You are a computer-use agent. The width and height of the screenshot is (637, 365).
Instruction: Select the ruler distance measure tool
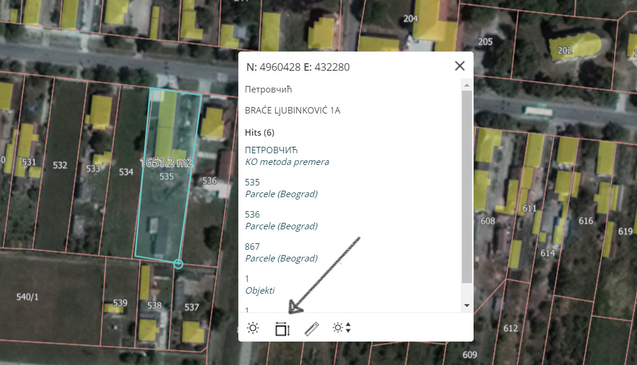click(x=311, y=329)
